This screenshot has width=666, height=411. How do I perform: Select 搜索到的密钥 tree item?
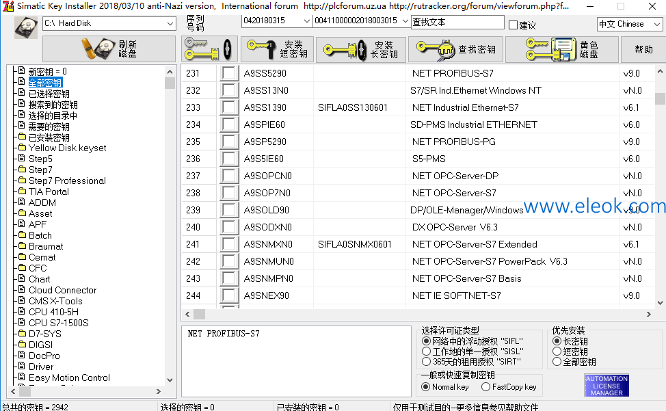point(53,105)
